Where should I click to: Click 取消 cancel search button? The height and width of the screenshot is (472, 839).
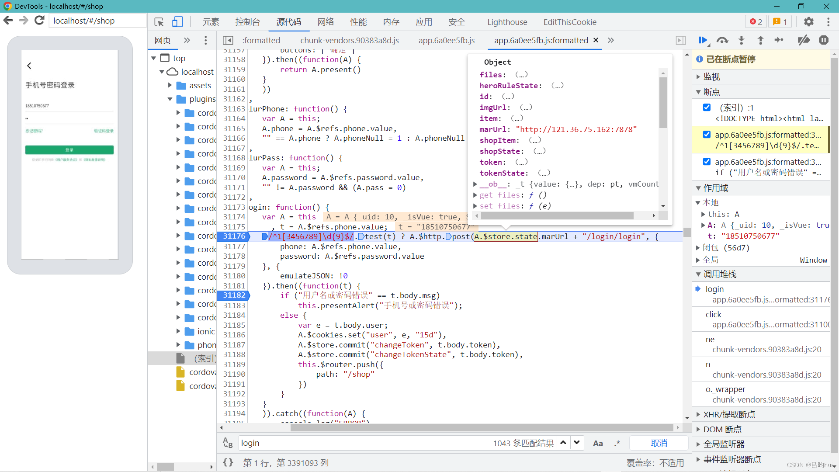(659, 443)
